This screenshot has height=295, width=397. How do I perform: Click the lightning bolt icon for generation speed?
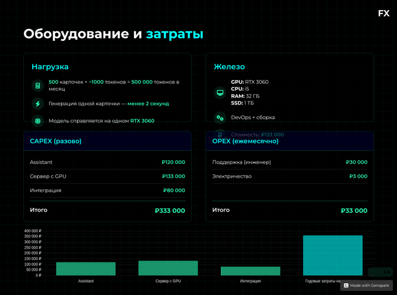(38, 104)
